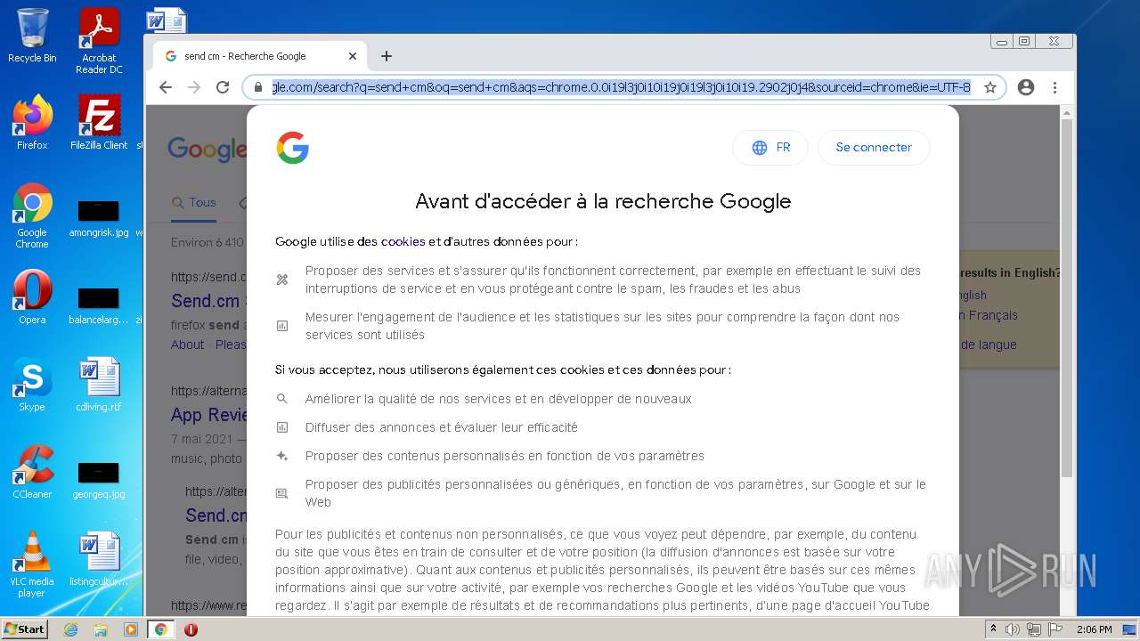Select the georgeq.jpg desktop file
Screen dimensions: 1140x641
(99, 479)
